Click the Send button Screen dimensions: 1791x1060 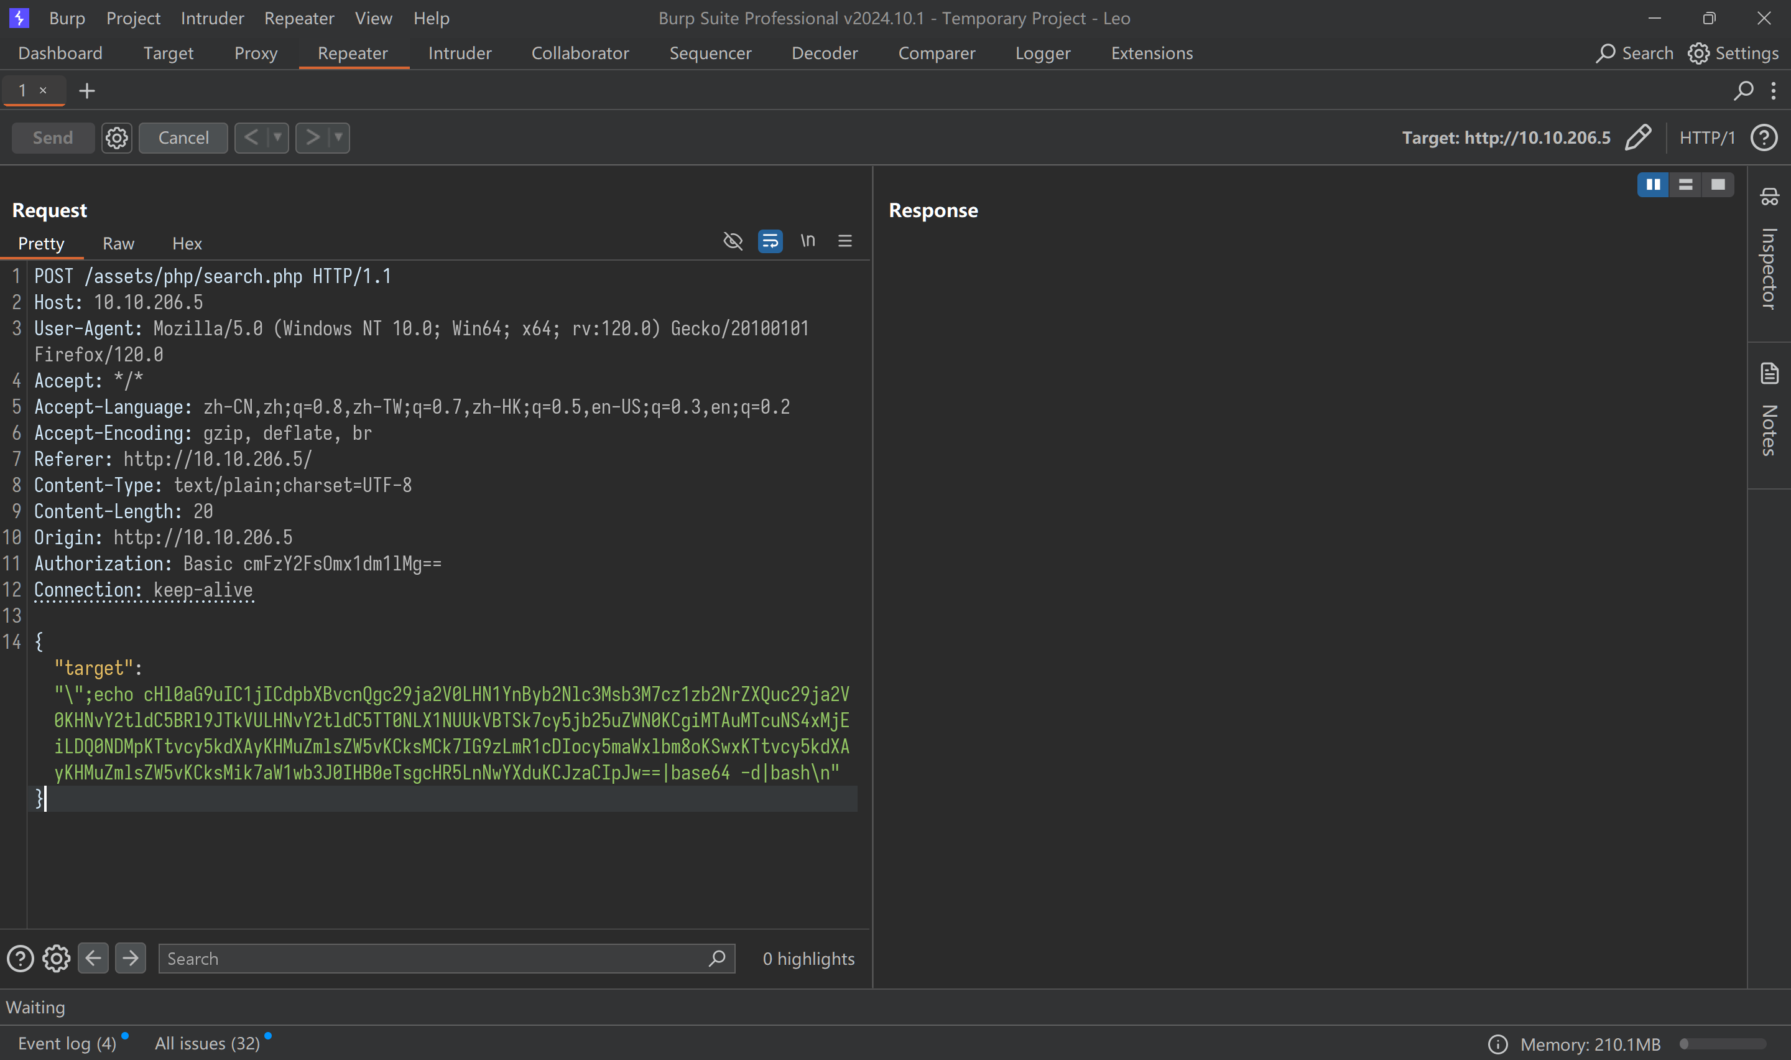[53, 137]
